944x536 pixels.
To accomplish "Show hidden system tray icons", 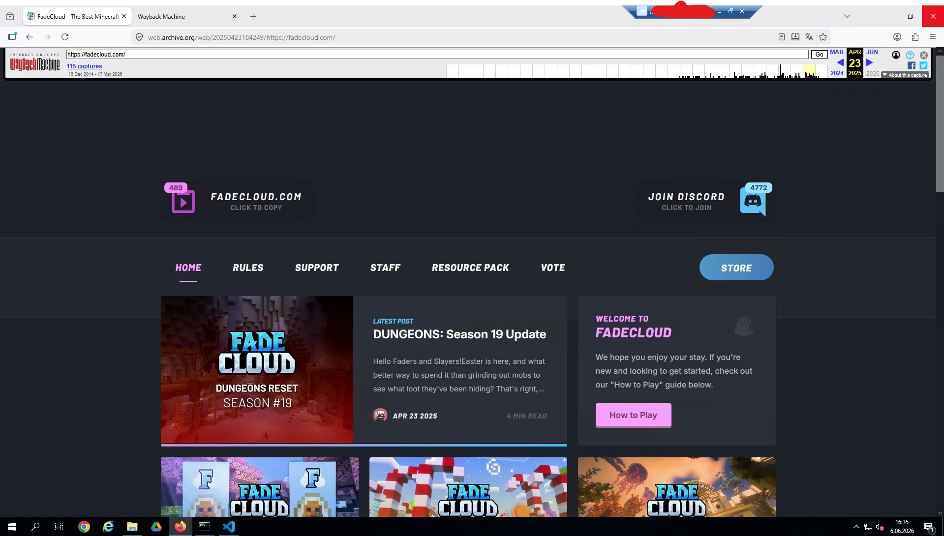I will click(x=856, y=527).
